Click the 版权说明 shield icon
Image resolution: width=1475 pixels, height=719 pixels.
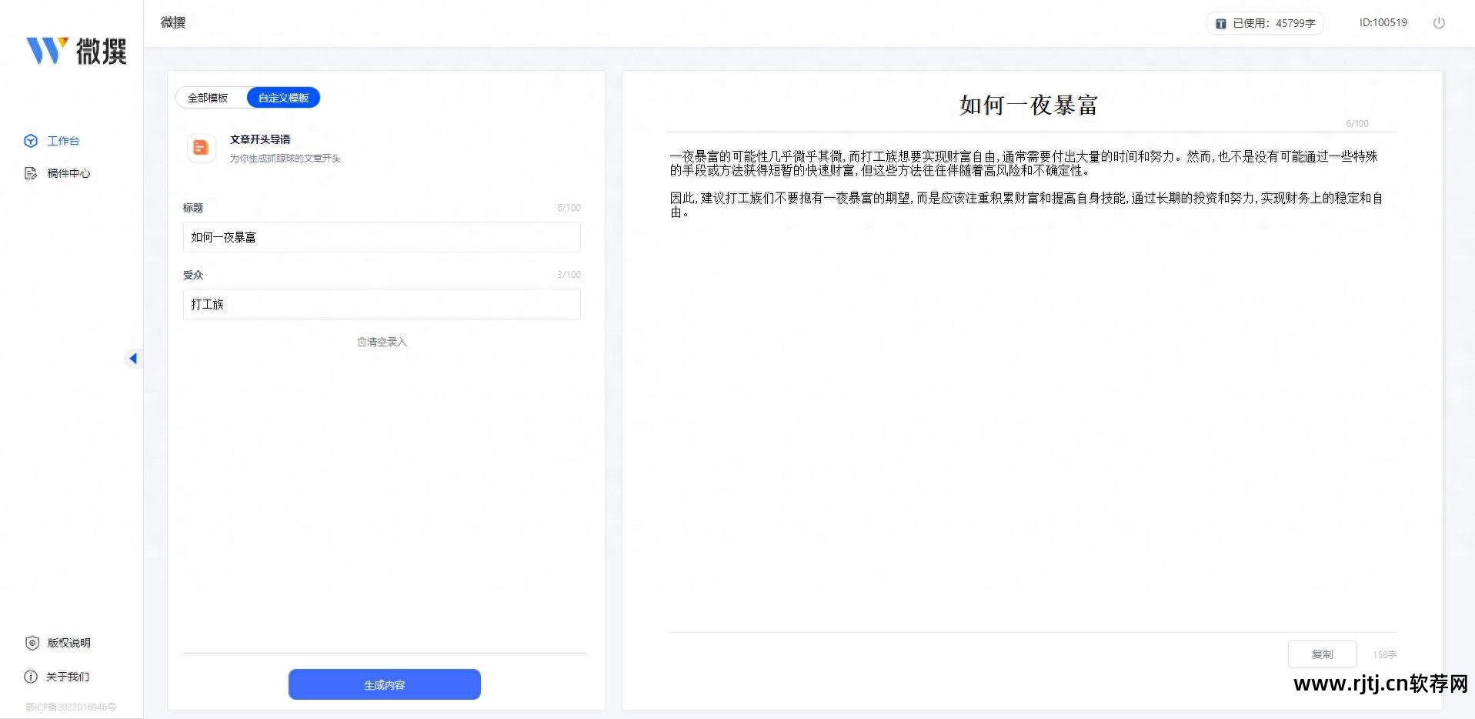31,643
